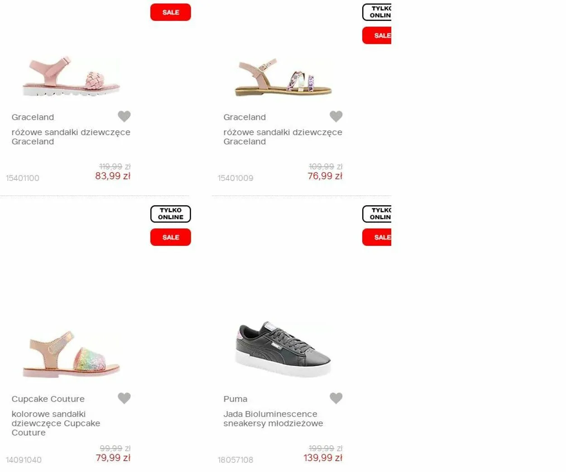Click price 139,99 zł of Puma sneakers
The image size is (566, 472).
pos(323,458)
